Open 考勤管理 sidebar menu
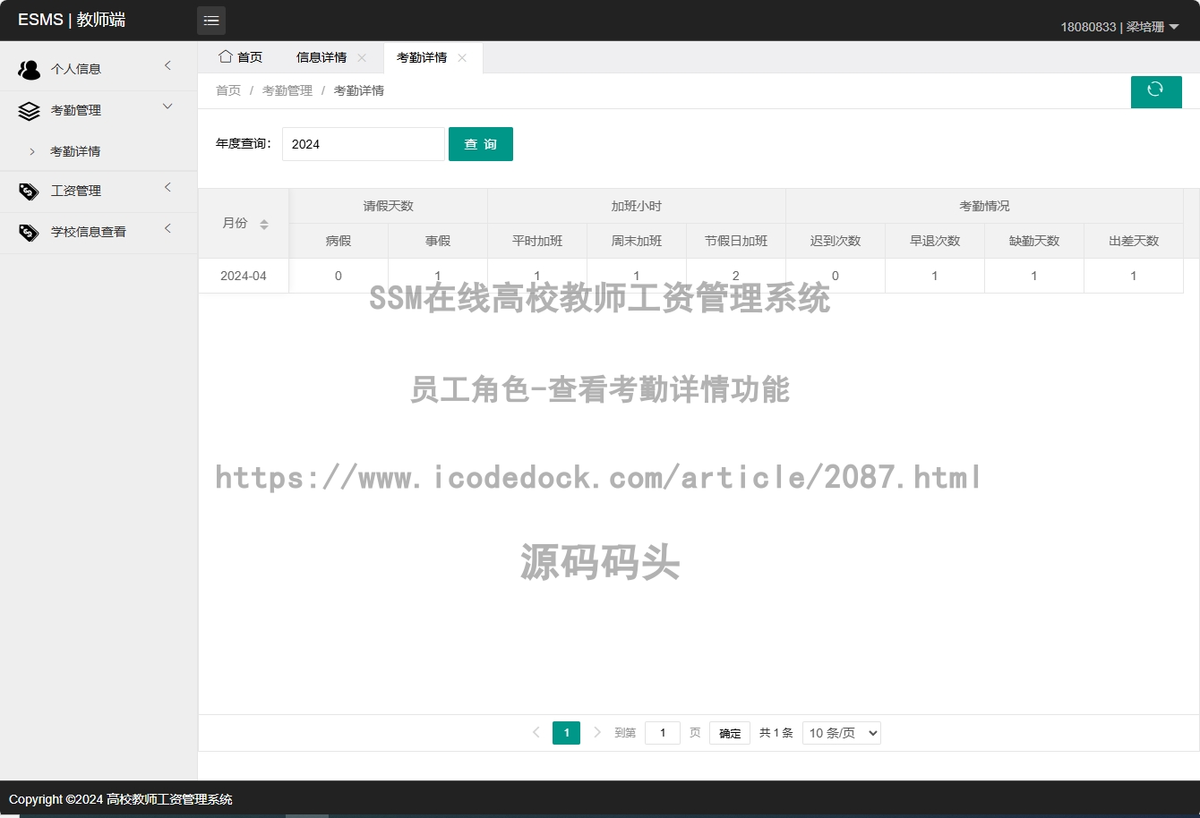This screenshot has width=1200, height=818. point(99,110)
